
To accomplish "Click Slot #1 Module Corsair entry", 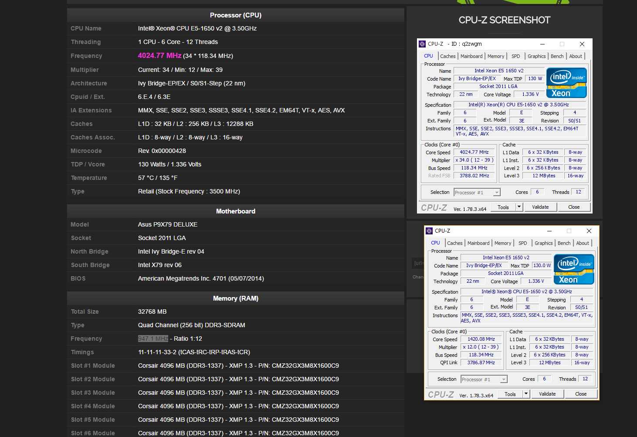I will (x=238, y=366).
